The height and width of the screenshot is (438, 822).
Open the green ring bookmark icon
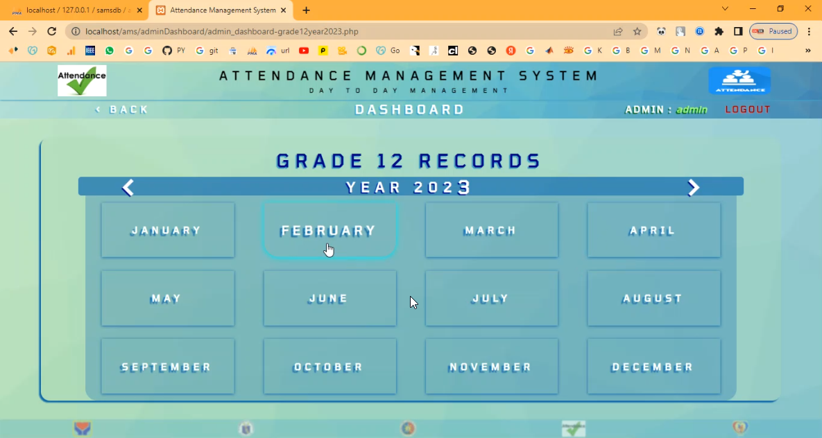(361, 51)
